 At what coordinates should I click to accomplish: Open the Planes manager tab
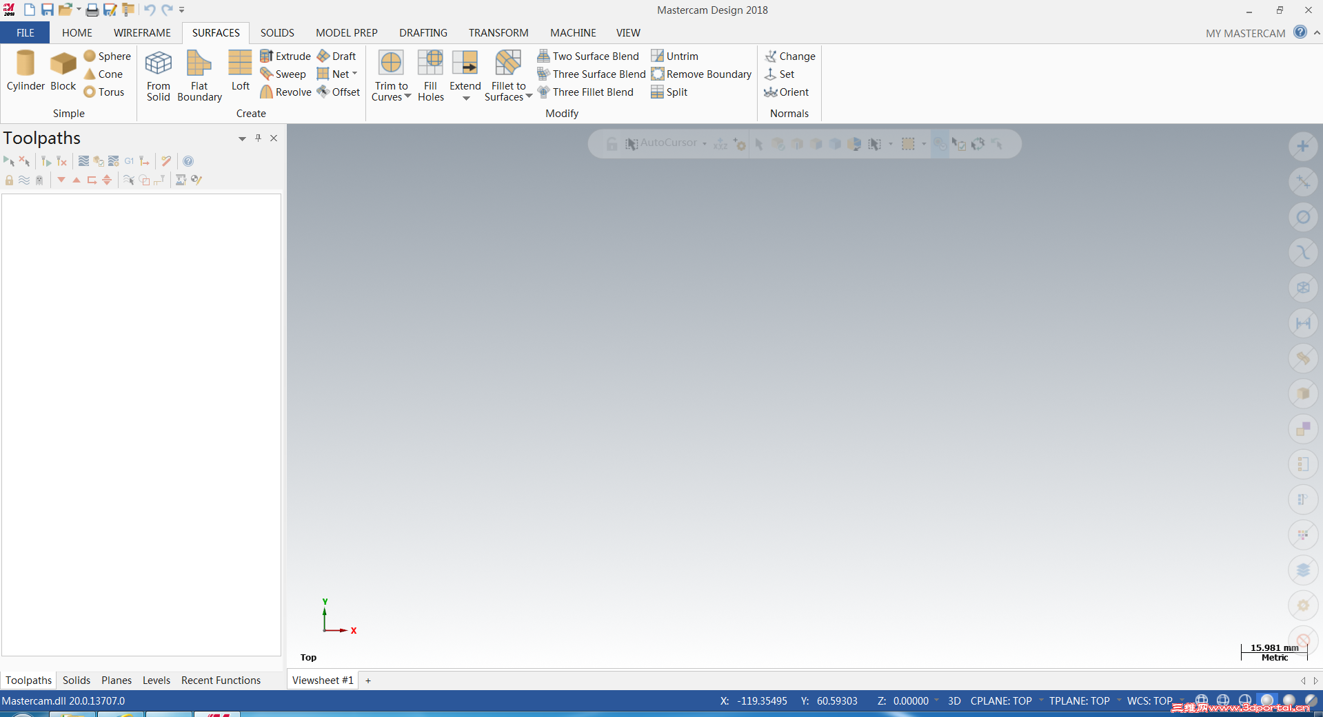pyautogui.click(x=117, y=680)
